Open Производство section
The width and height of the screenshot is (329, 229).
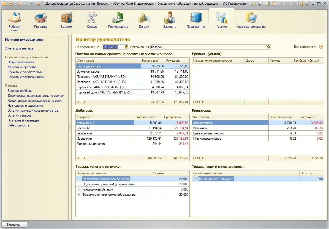coord(118,20)
